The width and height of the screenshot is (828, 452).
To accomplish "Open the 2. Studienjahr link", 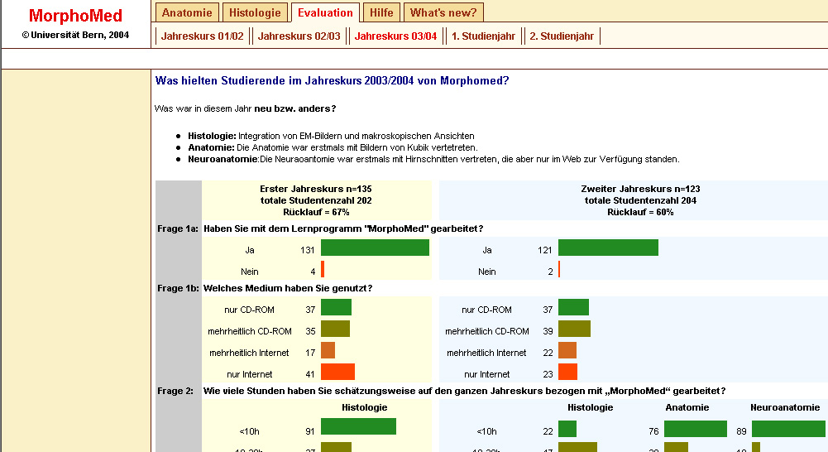I will 562,36.
